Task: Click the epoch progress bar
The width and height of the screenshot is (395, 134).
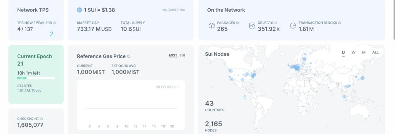Action: (36, 78)
